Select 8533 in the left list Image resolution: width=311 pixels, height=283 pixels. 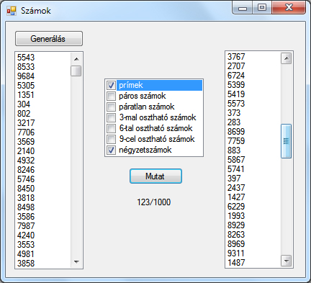coord(42,67)
